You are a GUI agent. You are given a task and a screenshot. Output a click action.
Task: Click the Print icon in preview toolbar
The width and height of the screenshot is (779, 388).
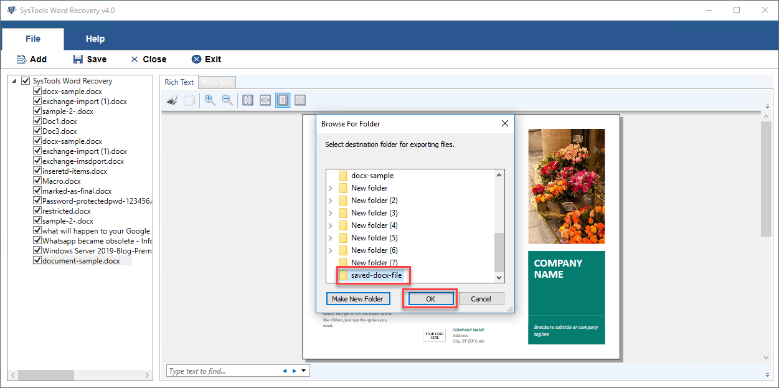click(x=173, y=100)
